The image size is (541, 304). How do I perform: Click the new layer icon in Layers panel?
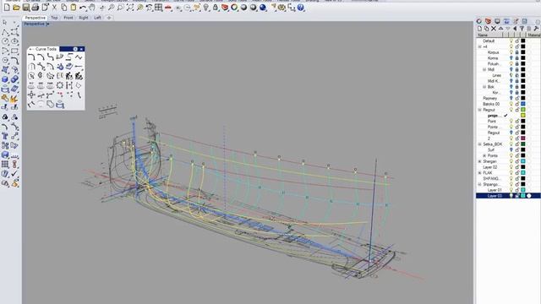[480, 29]
